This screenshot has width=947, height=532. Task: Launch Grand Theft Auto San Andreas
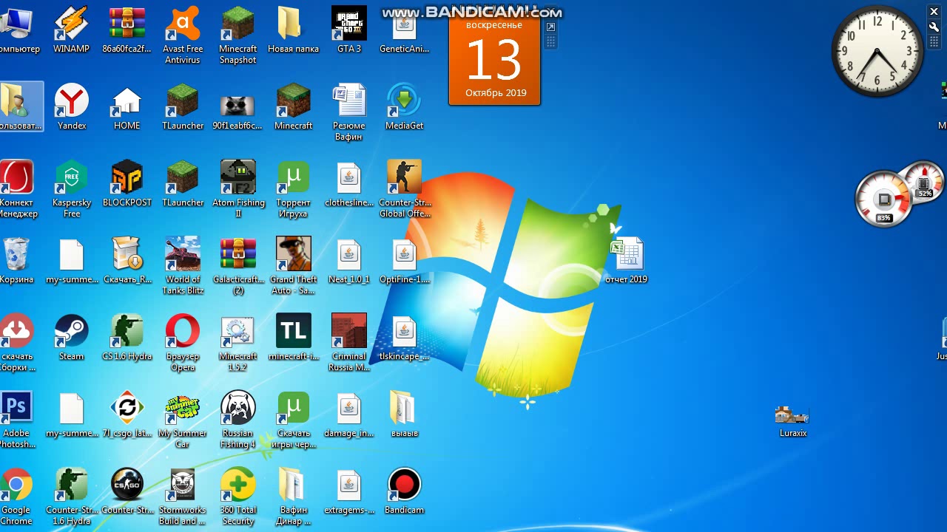(294, 265)
